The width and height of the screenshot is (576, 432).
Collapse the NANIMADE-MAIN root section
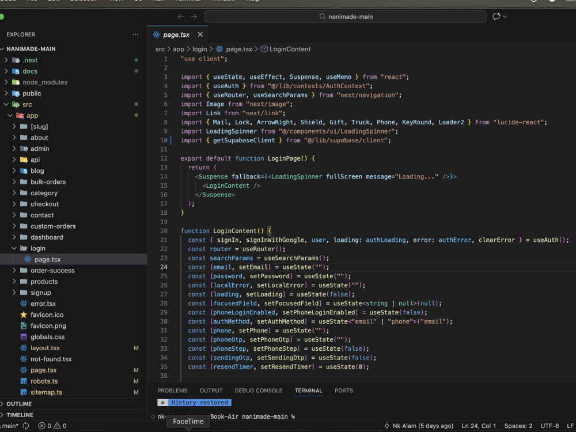pyautogui.click(x=31, y=49)
